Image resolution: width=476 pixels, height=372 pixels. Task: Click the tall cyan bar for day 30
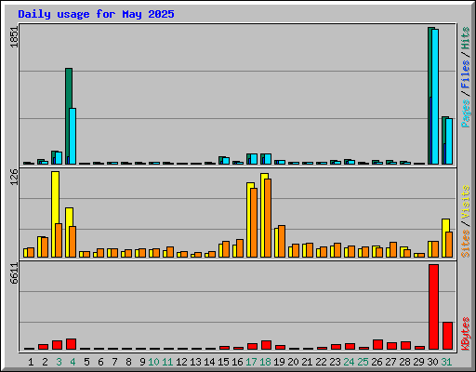pos(435,97)
